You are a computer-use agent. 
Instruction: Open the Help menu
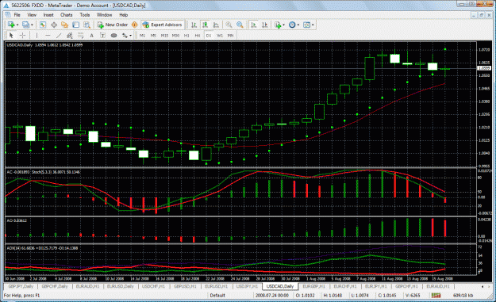click(x=123, y=15)
